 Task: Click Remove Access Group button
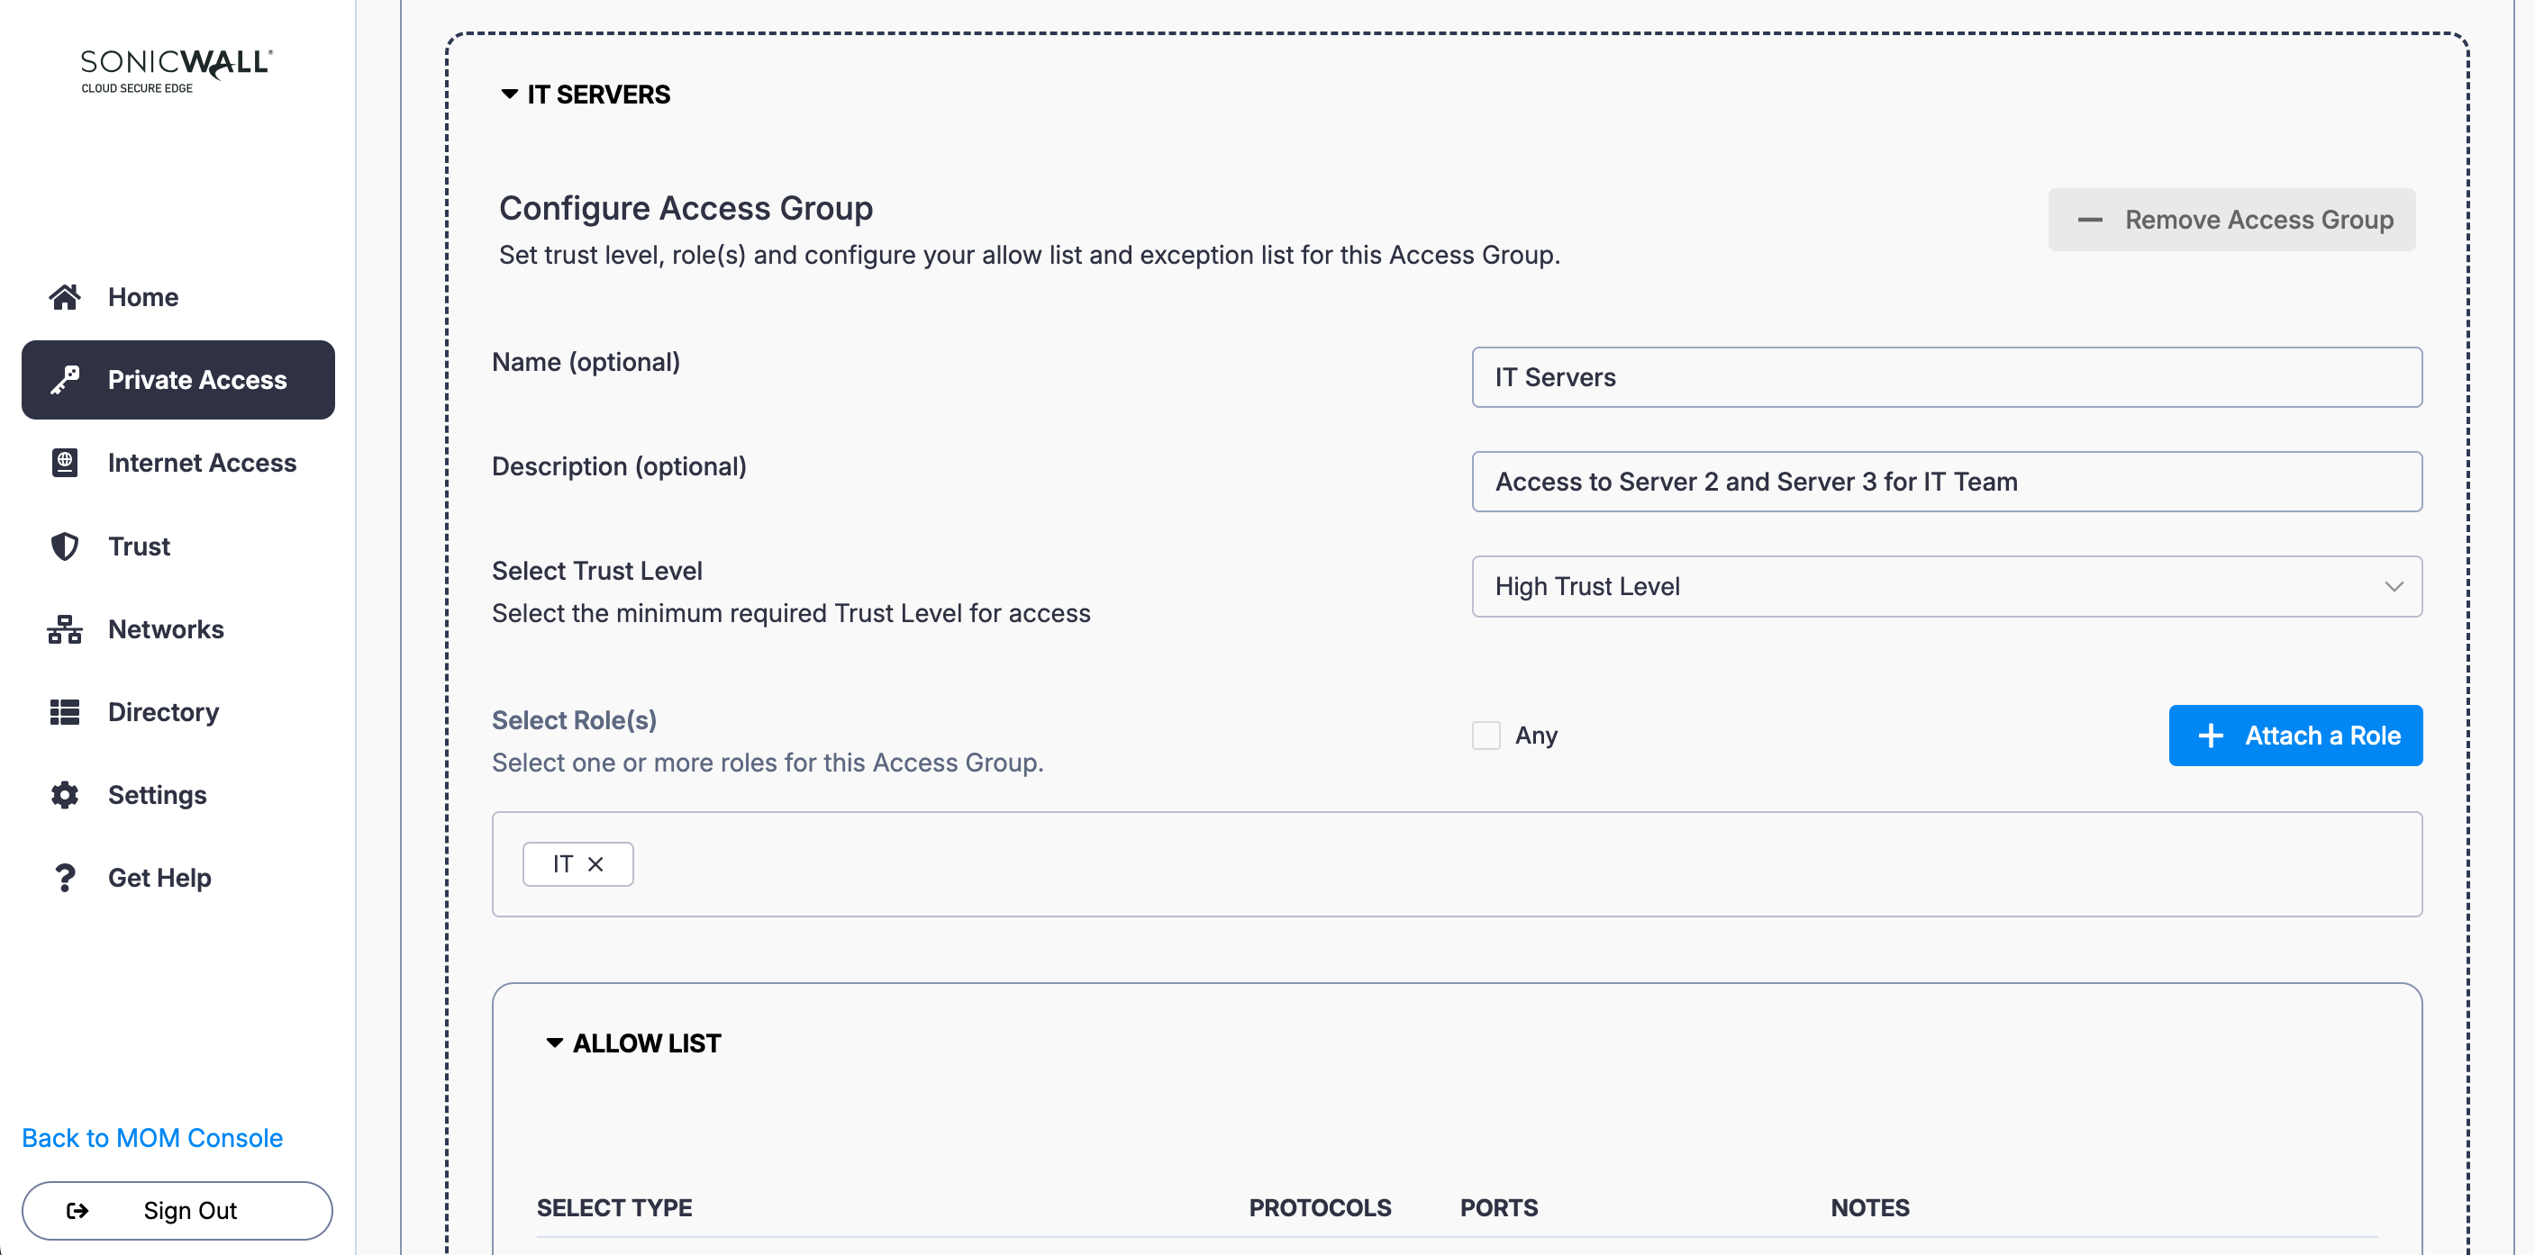(2231, 220)
